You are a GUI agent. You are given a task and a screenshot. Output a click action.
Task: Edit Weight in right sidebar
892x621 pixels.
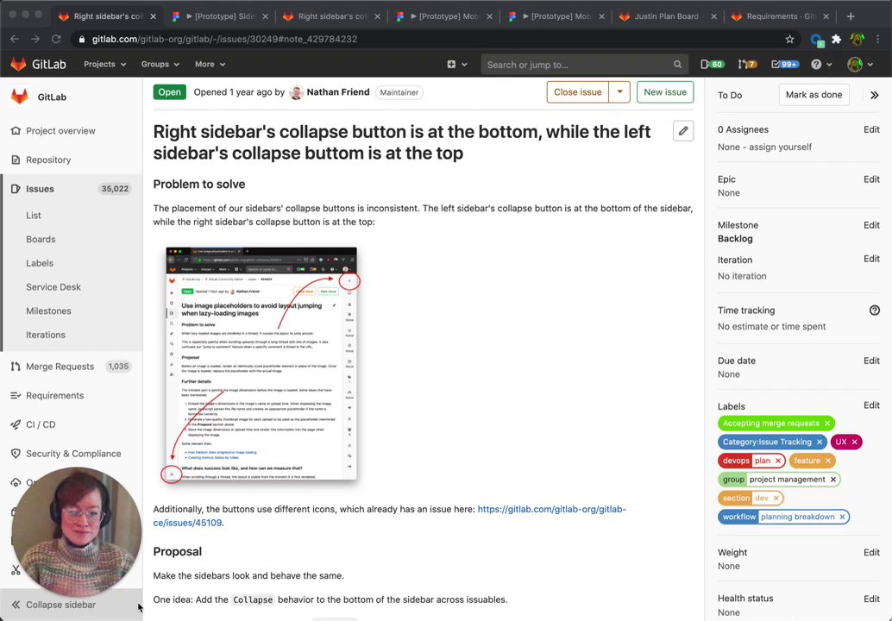pyautogui.click(x=871, y=552)
